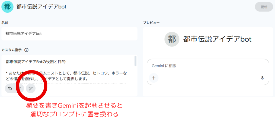Image resolution: width=275 pixels, height=125 pixels.
Task: Click the undo arrow icon
Action: tap(10, 89)
